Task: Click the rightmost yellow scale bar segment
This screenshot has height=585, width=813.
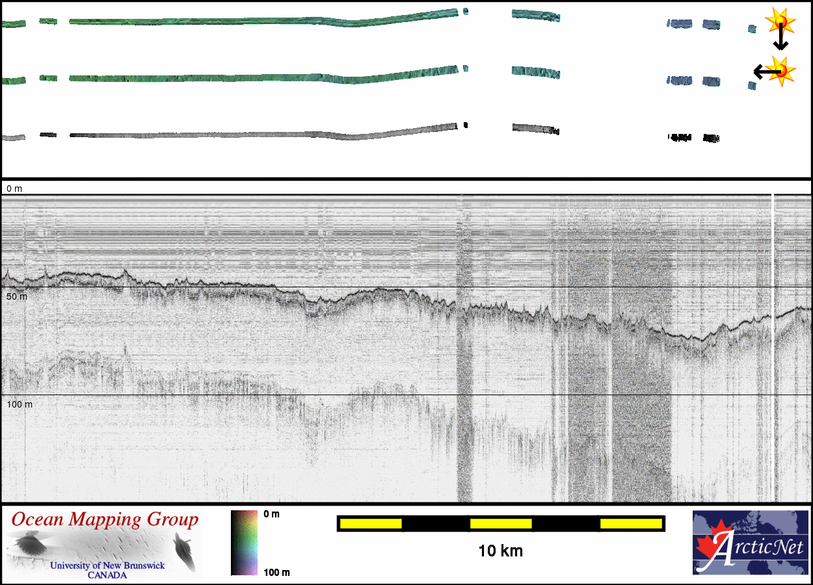Action: 630,523
